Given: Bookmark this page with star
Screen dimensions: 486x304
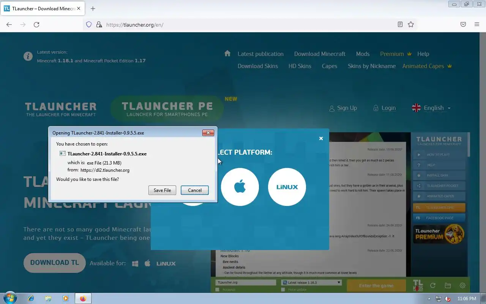Looking at the screenshot, I should click(x=411, y=25).
